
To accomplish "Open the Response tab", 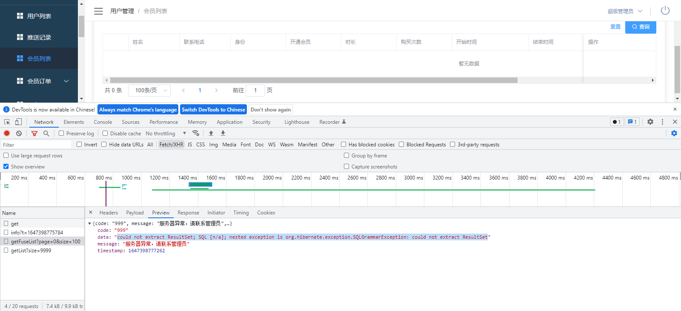I will click(188, 212).
